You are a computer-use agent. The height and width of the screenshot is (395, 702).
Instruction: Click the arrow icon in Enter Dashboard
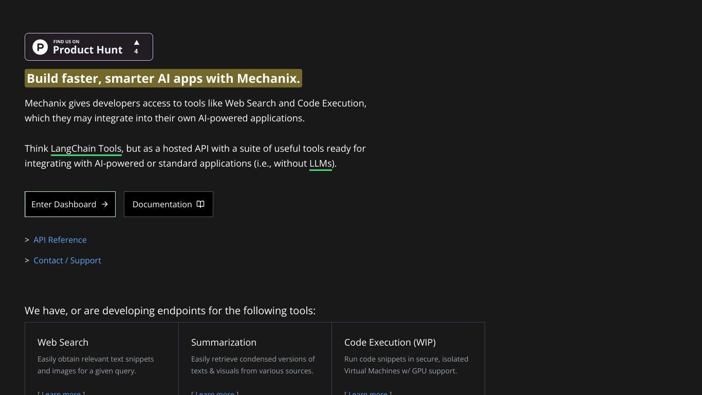(105, 204)
